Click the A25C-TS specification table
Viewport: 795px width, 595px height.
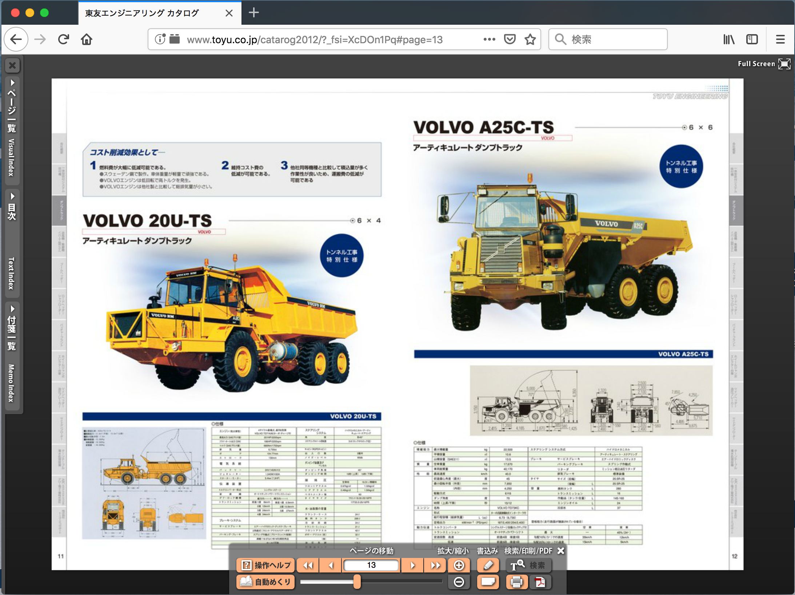(528, 496)
